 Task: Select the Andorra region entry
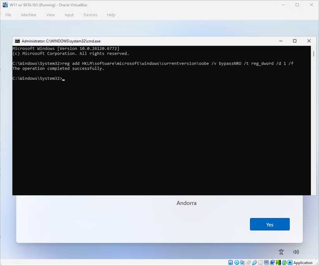click(187, 203)
